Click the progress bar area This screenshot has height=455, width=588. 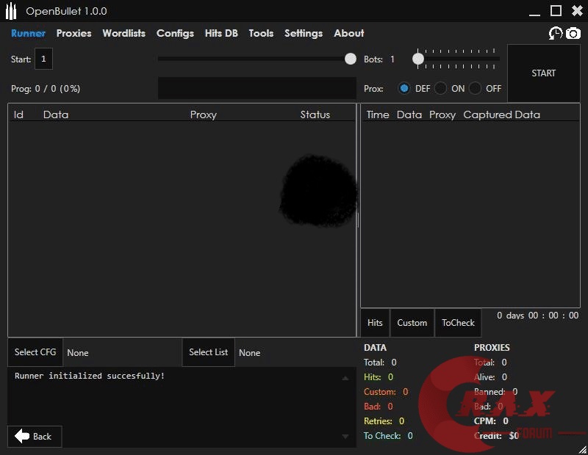(257, 88)
